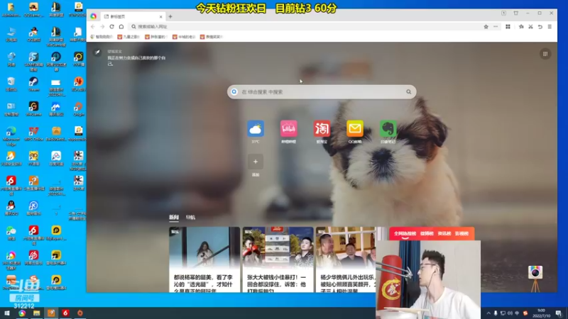Click the numbered box icon in title bar
This screenshot has width=568, height=319.
coord(504,13)
